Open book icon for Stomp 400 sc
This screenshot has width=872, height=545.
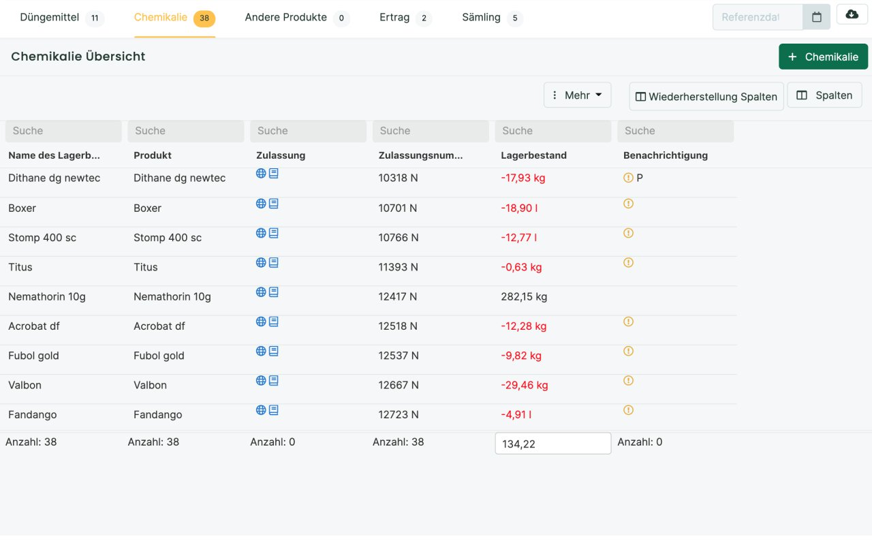(274, 233)
